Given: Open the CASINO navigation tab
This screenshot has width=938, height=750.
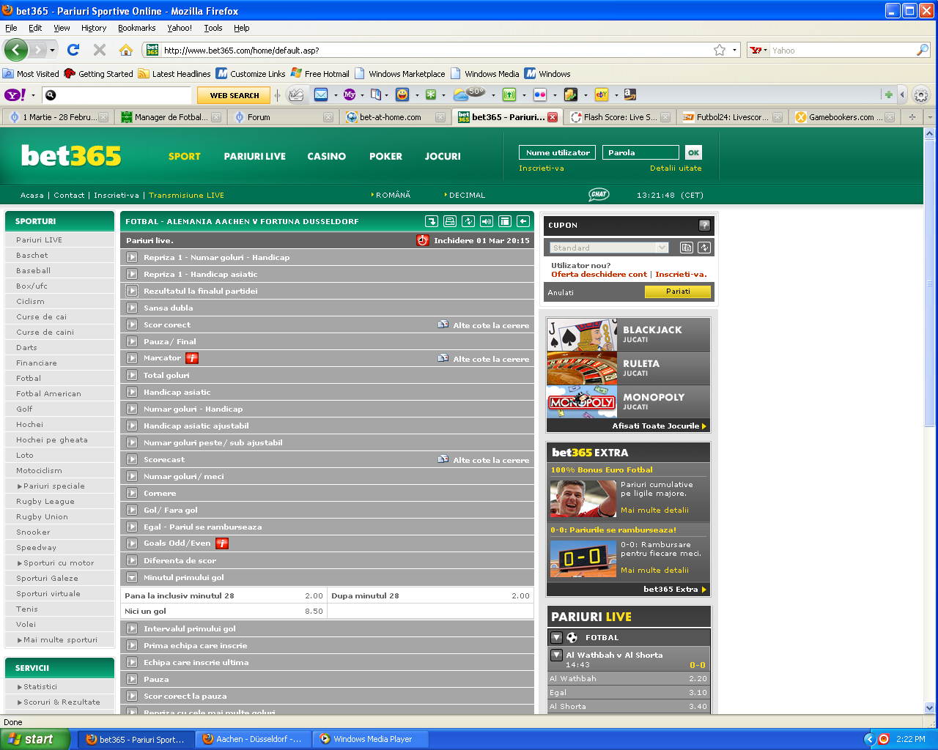Looking at the screenshot, I should coord(327,156).
